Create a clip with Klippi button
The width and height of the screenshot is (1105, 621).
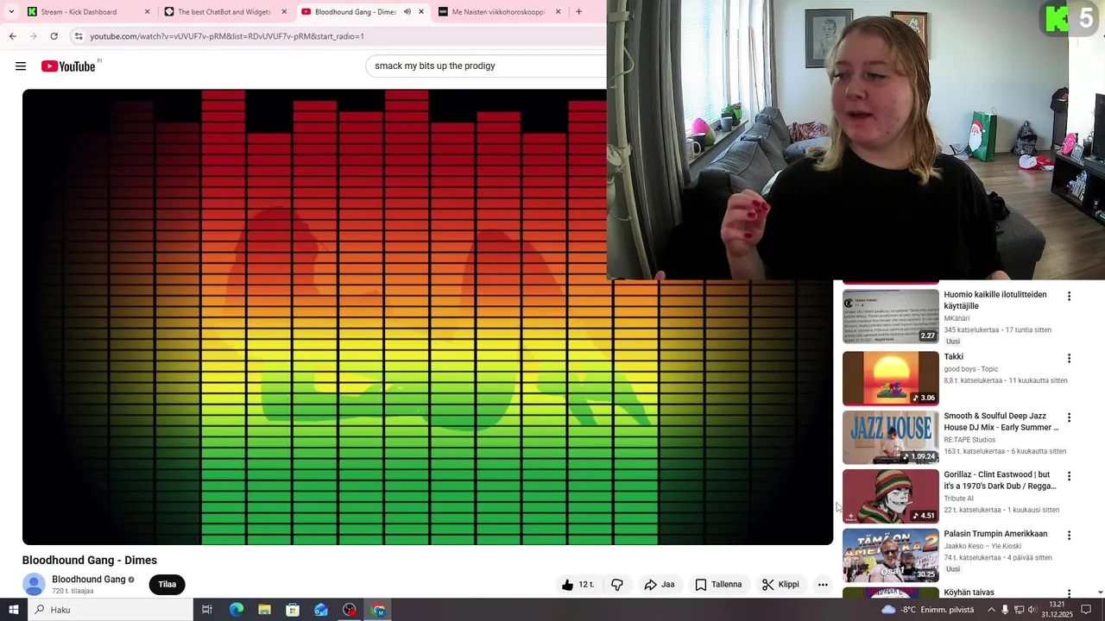click(x=780, y=585)
